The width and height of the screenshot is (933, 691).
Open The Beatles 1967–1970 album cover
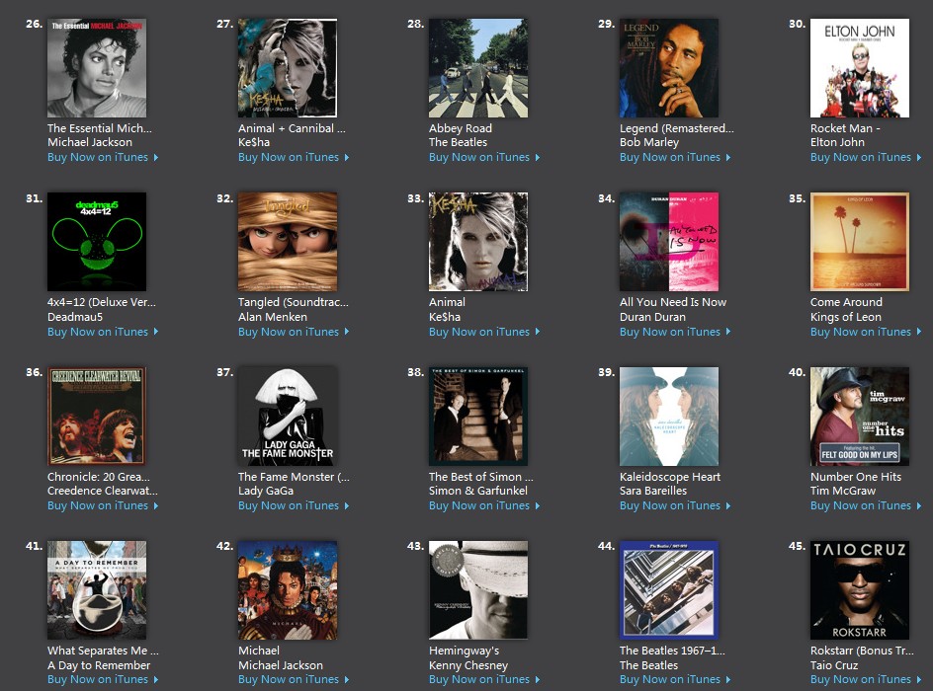tap(669, 590)
